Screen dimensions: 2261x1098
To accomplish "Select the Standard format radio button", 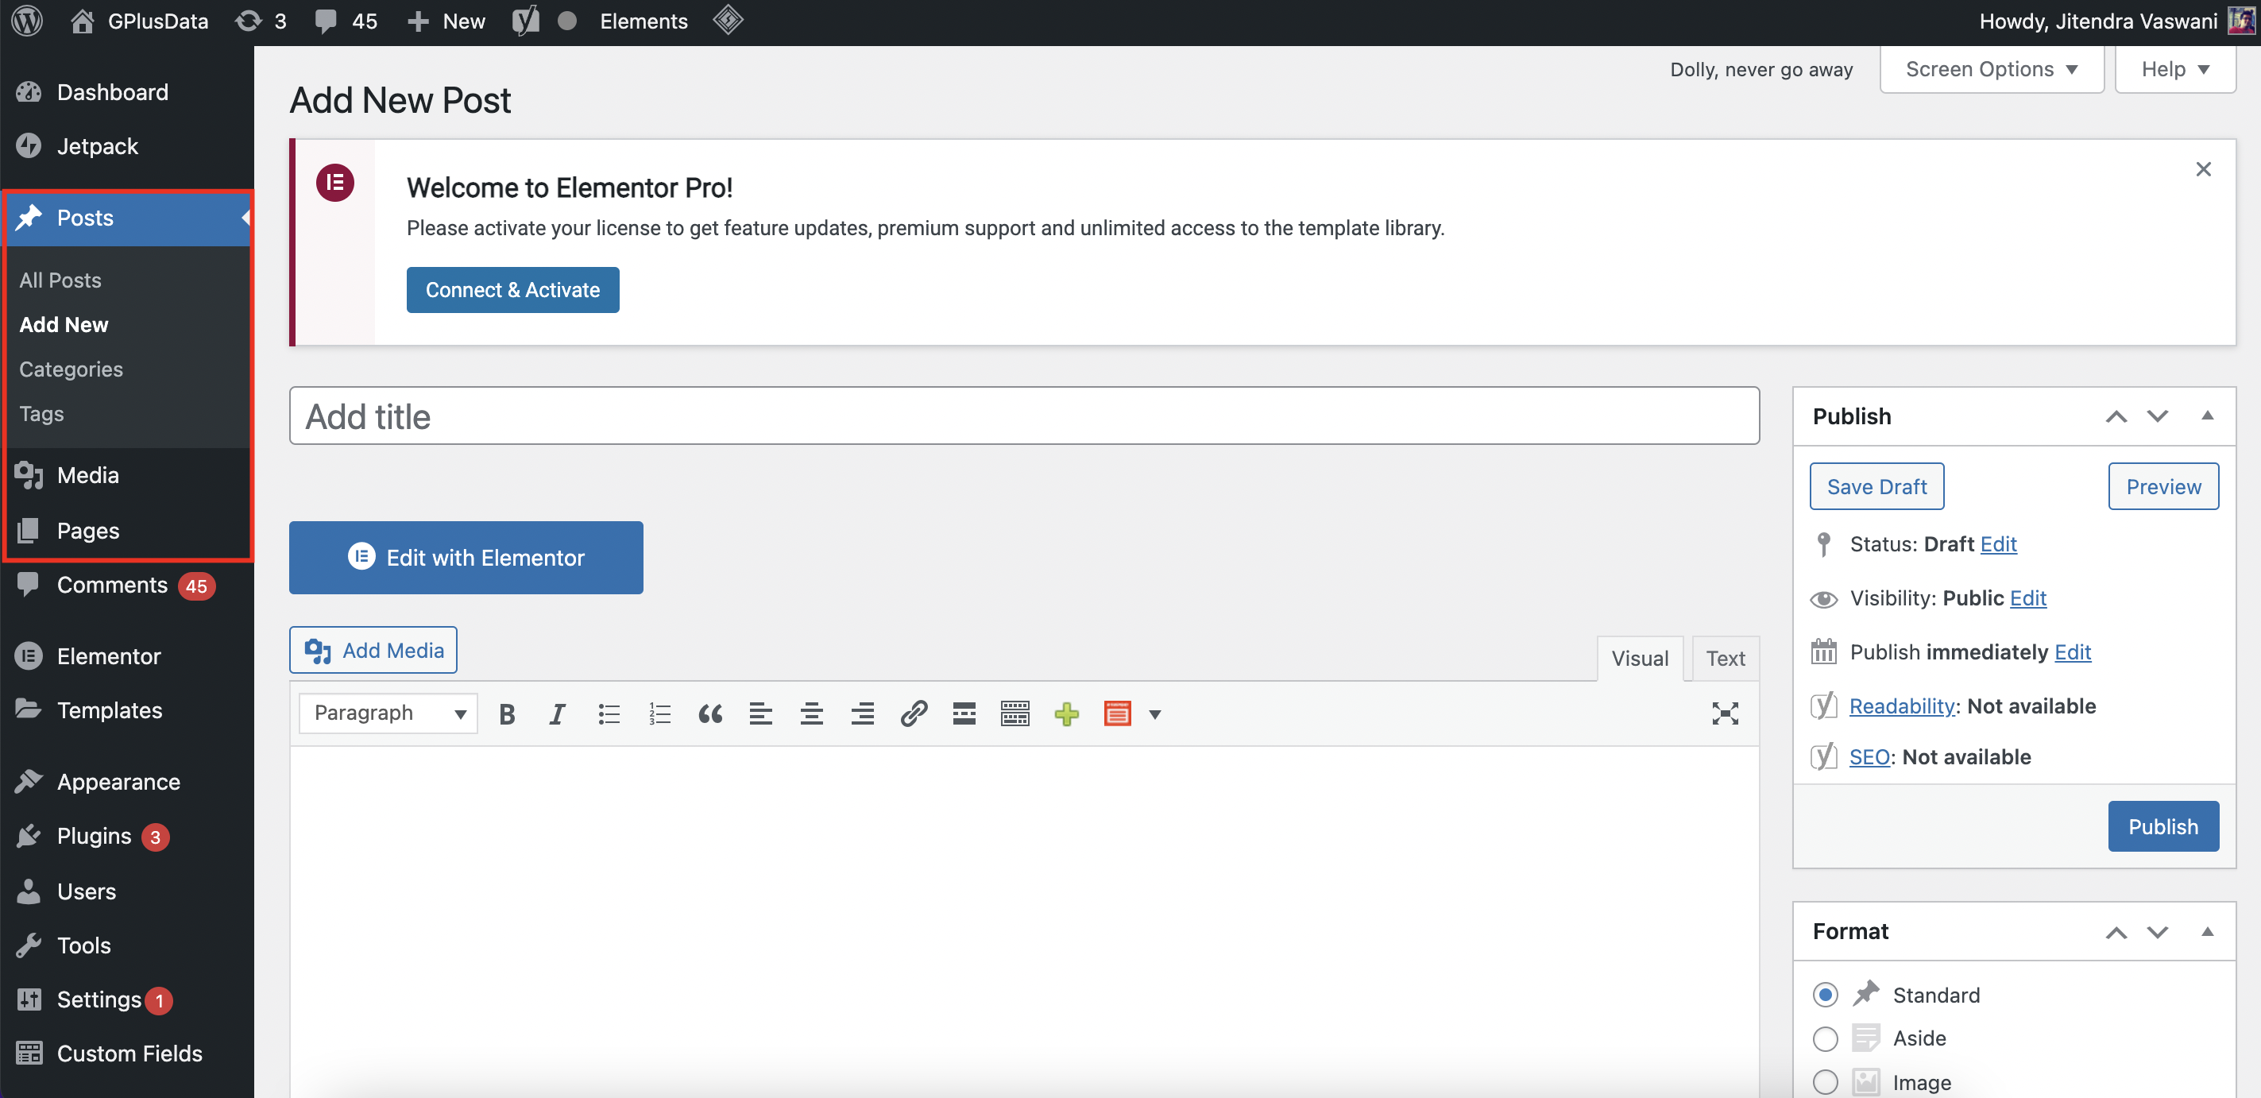I will (1826, 994).
